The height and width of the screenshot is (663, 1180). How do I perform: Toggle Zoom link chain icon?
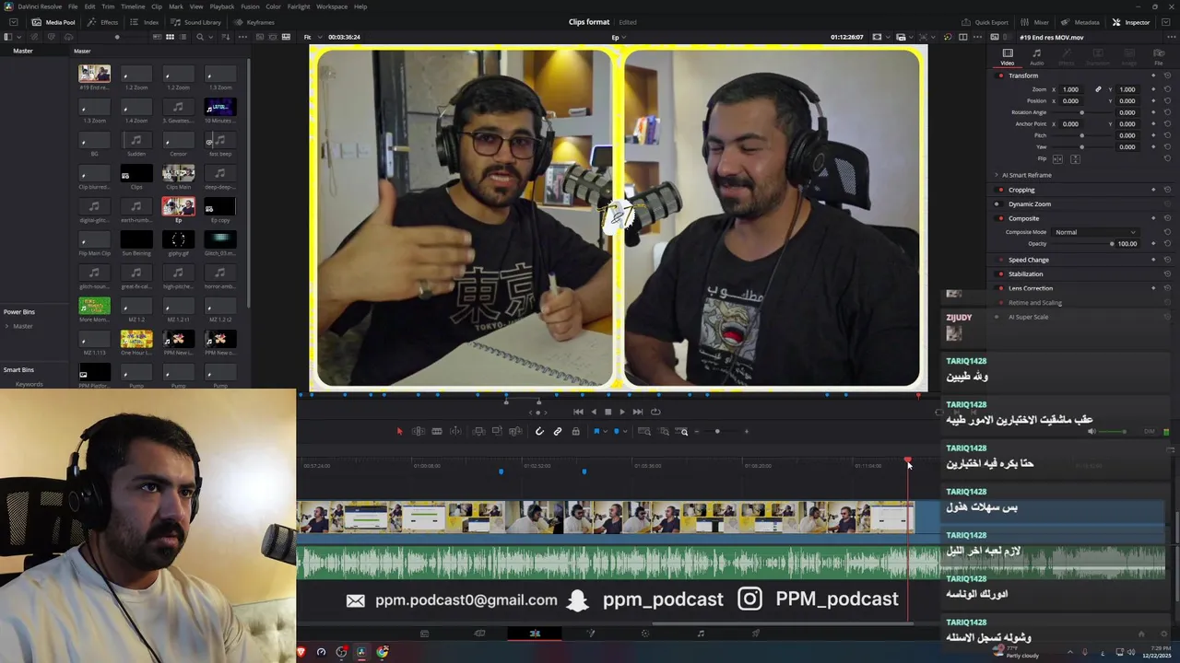pos(1098,89)
